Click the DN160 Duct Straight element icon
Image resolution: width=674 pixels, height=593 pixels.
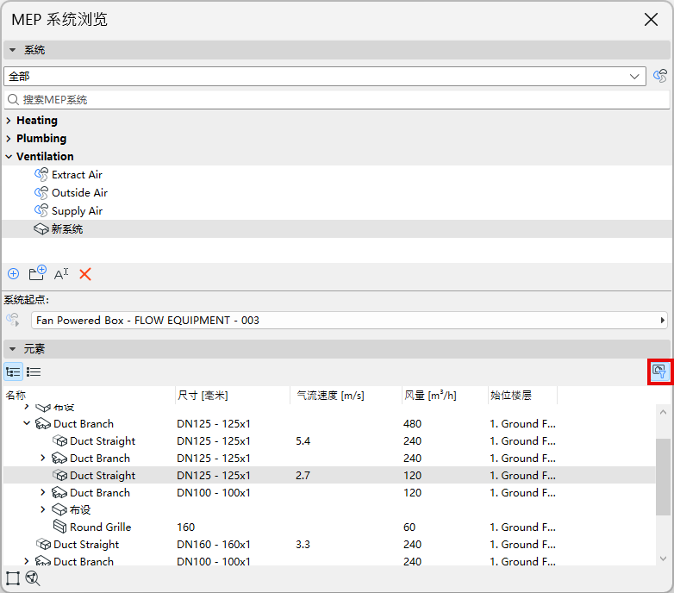[x=43, y=544]
